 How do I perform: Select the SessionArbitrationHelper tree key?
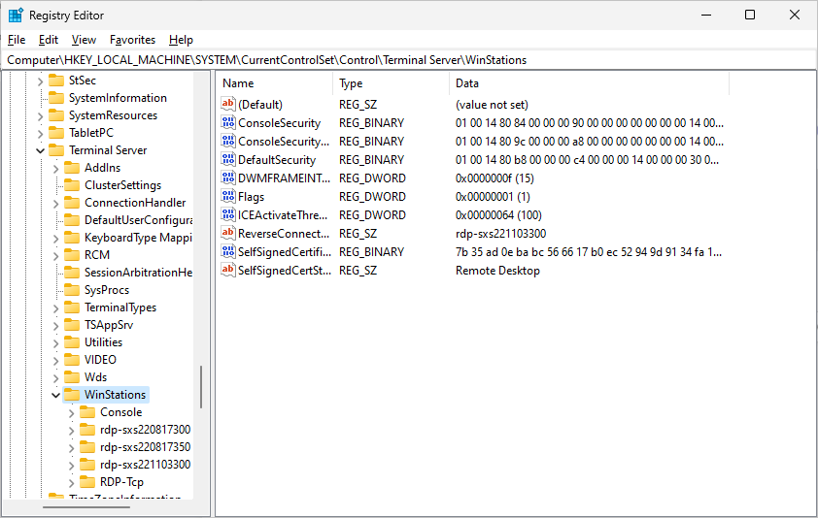138,273
